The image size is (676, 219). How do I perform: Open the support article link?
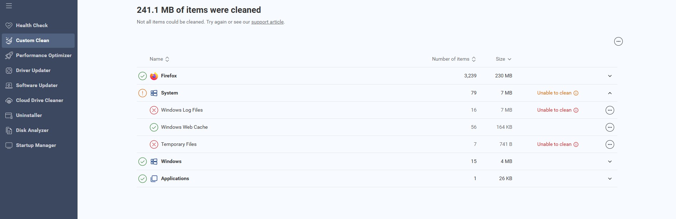coord(267,22)
